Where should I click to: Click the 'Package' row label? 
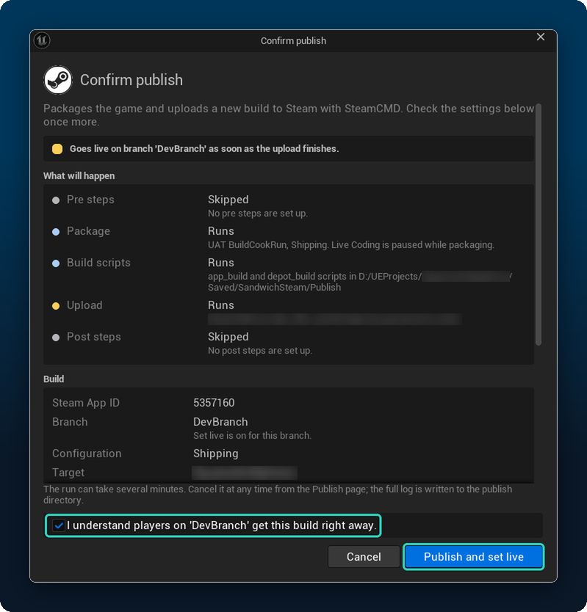pyautogui.click(x=88, y=231)
